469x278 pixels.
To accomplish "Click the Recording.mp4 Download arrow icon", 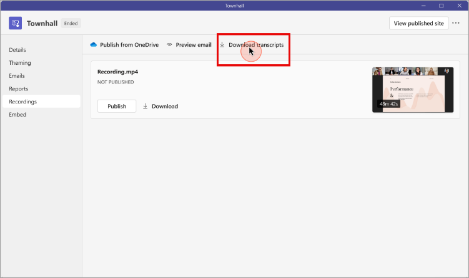I will 145,106.
